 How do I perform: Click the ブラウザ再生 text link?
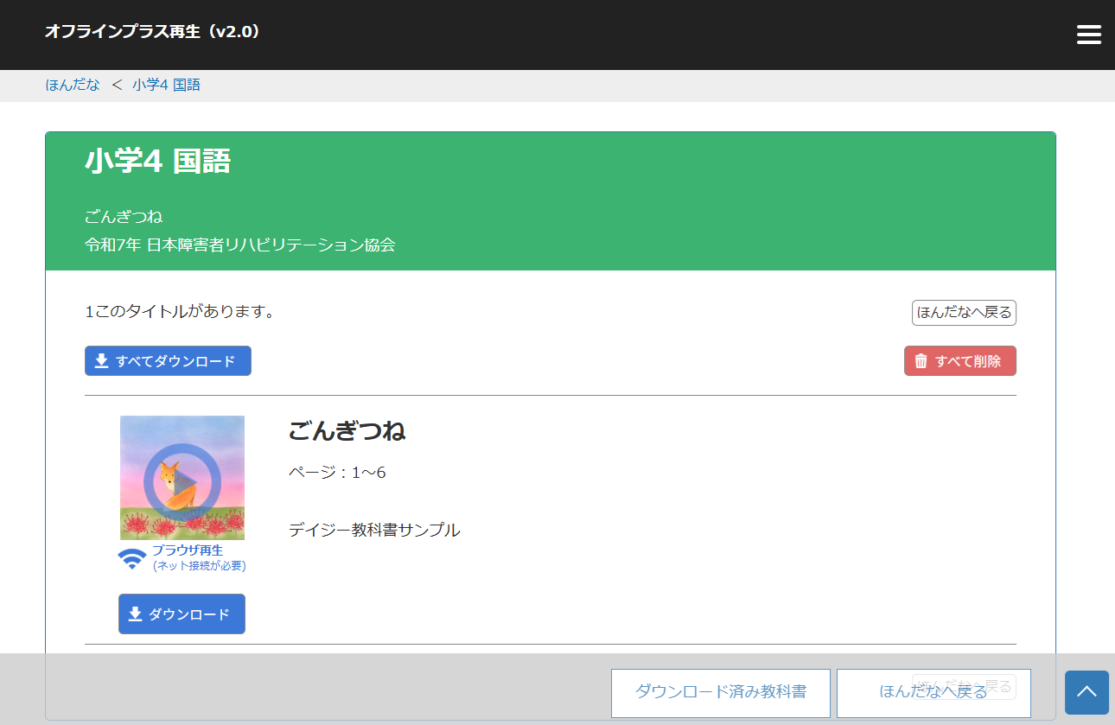coord(188,550)
